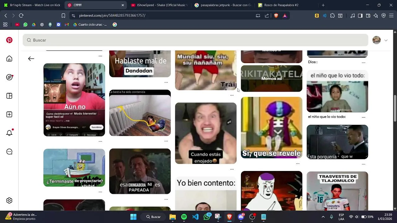Switch to Rosco de Pasapalabra #2 tab

(286, 5)
